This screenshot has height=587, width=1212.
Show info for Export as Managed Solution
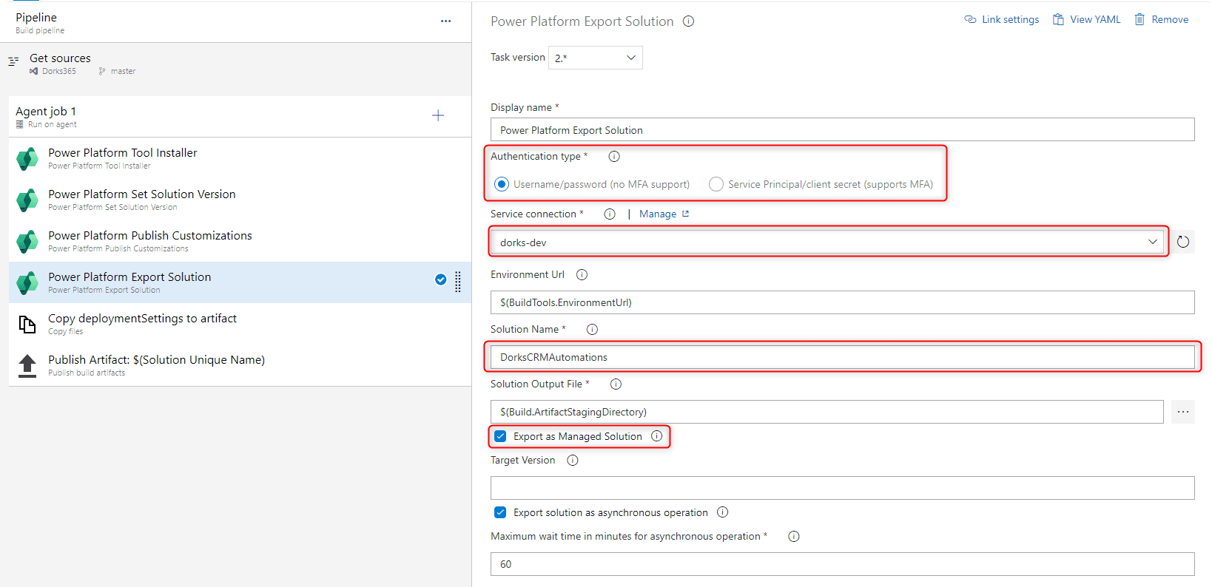[657, 436]
